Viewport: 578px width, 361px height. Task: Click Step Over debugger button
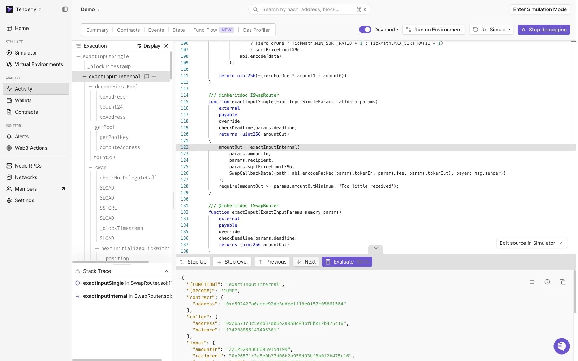click(x=233, y=262)
